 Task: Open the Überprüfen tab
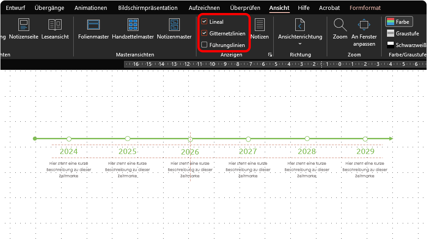245,8
